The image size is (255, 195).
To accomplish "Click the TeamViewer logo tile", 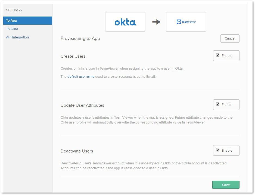I will coord(186,22).
